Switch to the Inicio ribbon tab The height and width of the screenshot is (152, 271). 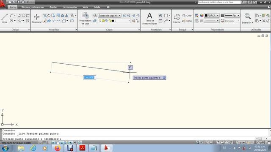tap(13, 7)
